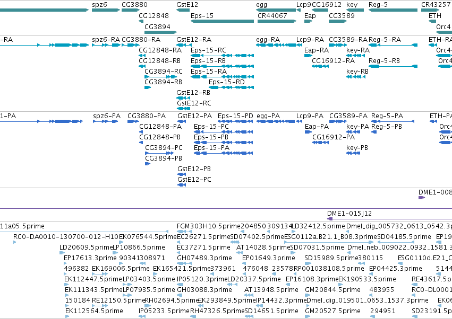
Task: Click the CG3894-RB transcript label
Action: (x=163, y=82)
